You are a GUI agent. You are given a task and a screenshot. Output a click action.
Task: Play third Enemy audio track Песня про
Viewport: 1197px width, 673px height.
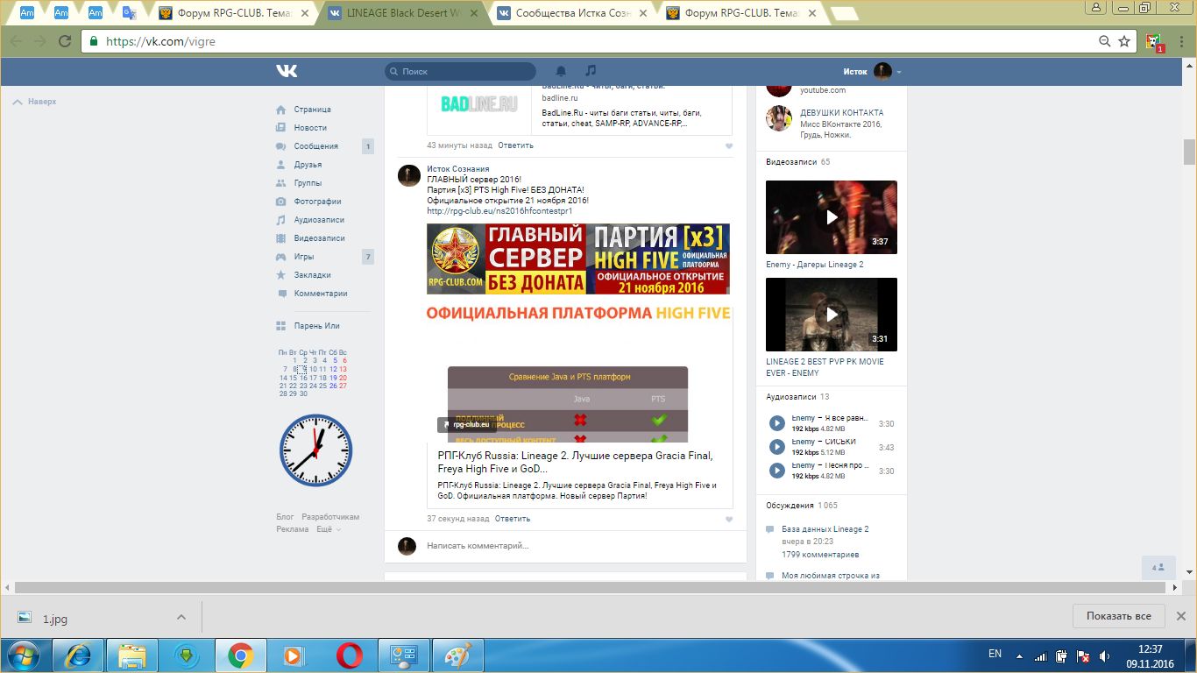tap(776, 471)
